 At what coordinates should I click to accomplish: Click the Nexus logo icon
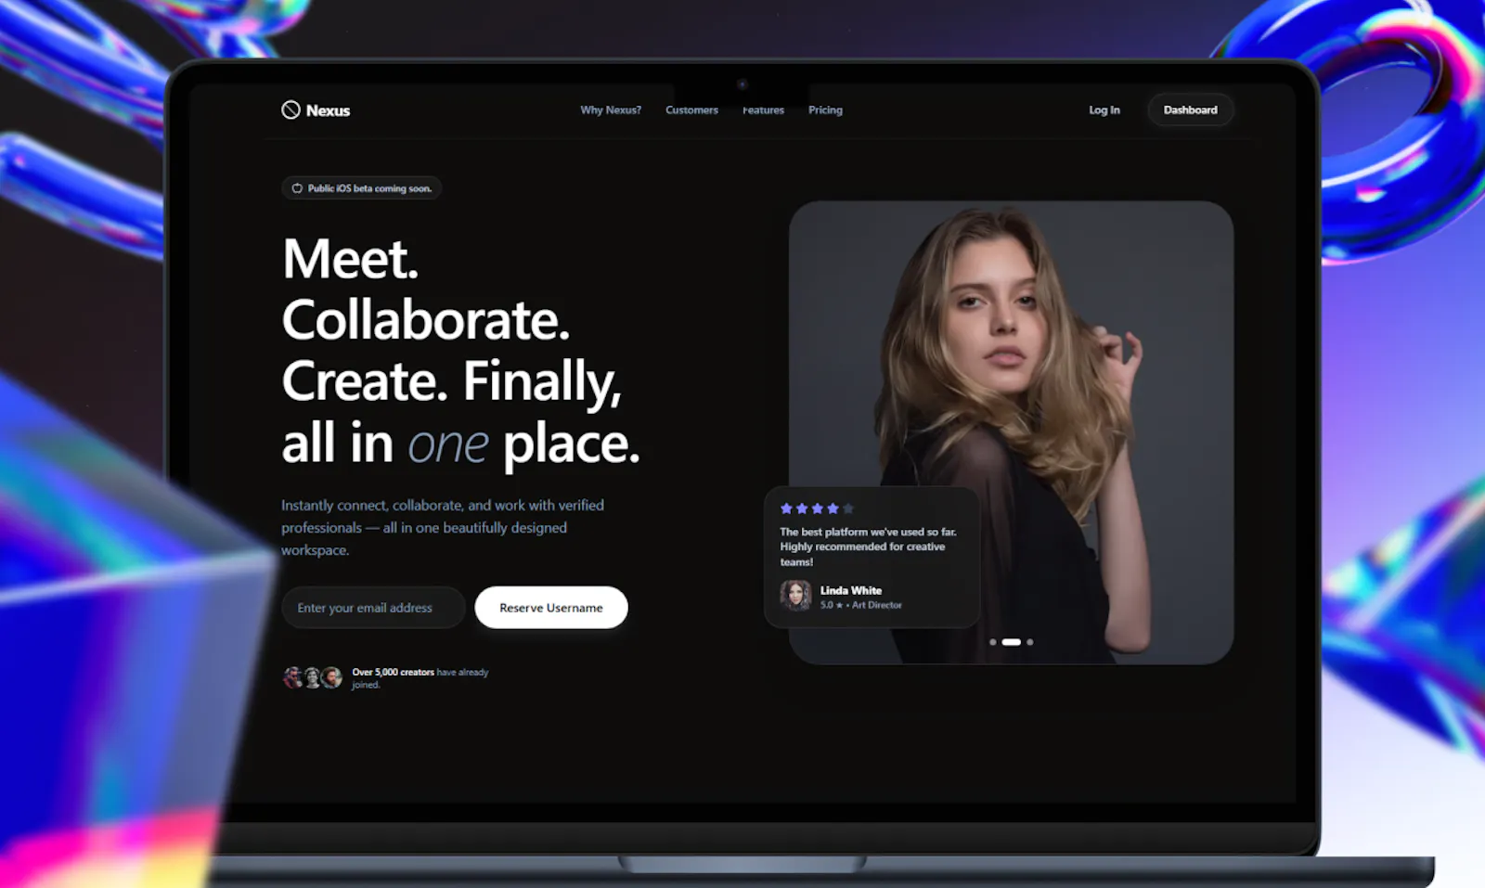point(291,109)
